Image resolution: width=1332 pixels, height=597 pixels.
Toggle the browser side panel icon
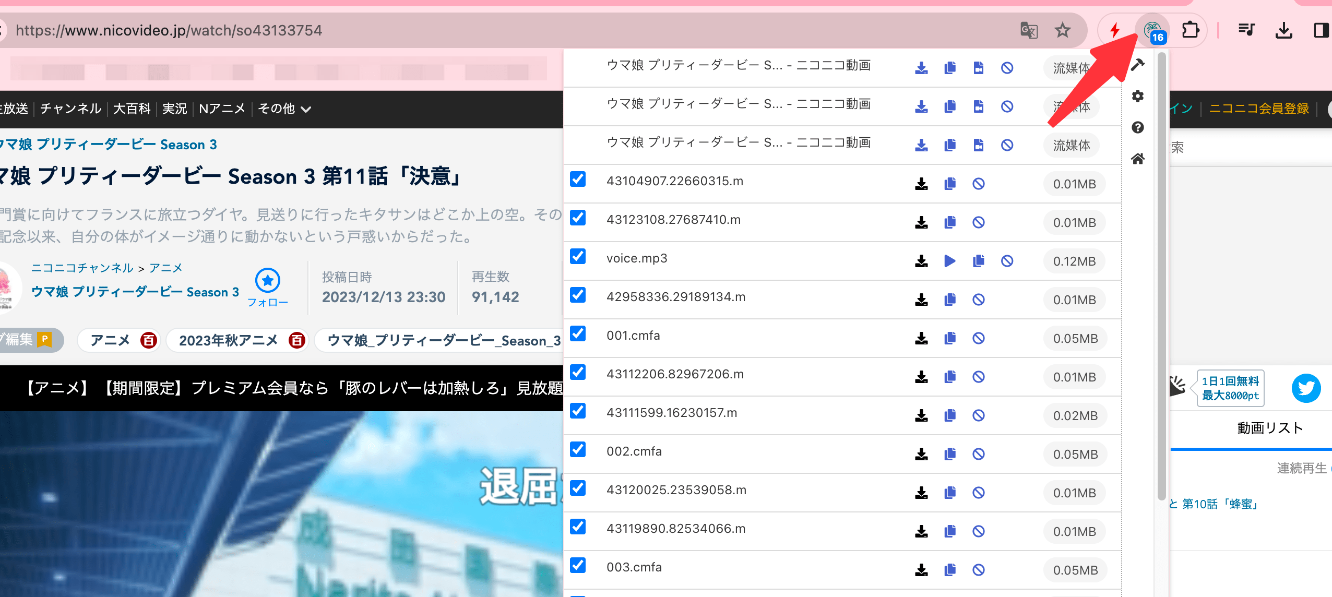pos(1321,30)
